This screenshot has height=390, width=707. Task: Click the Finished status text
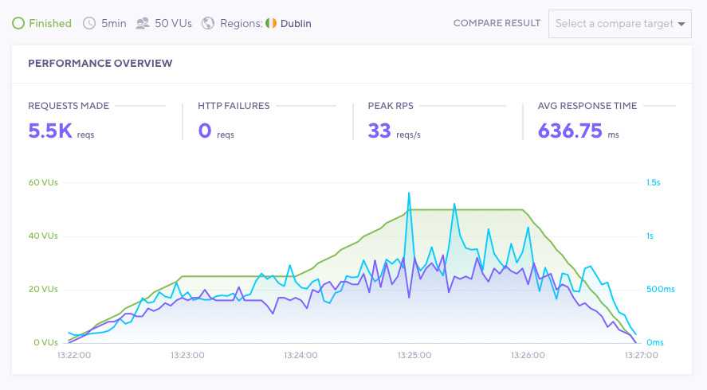click(50, 23)
